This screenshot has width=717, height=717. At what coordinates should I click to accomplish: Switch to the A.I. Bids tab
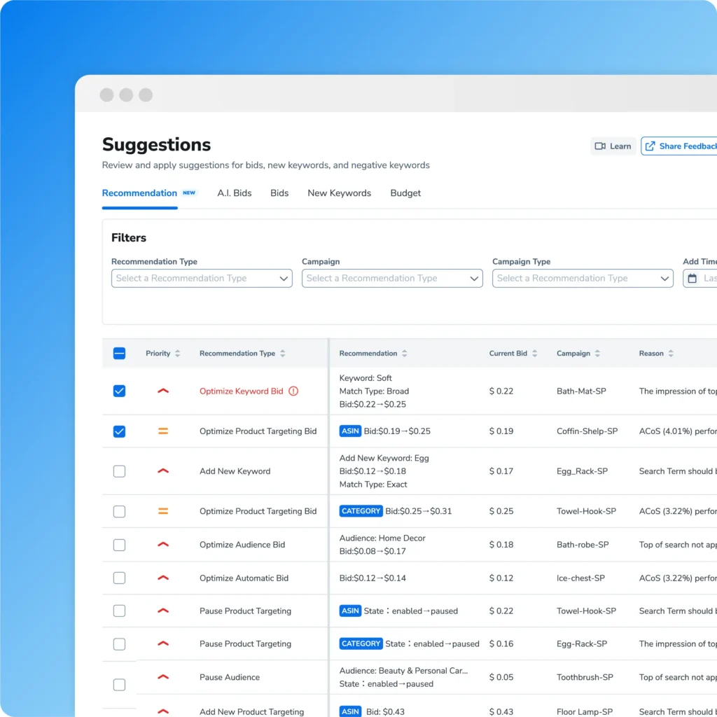coord(235,193)
